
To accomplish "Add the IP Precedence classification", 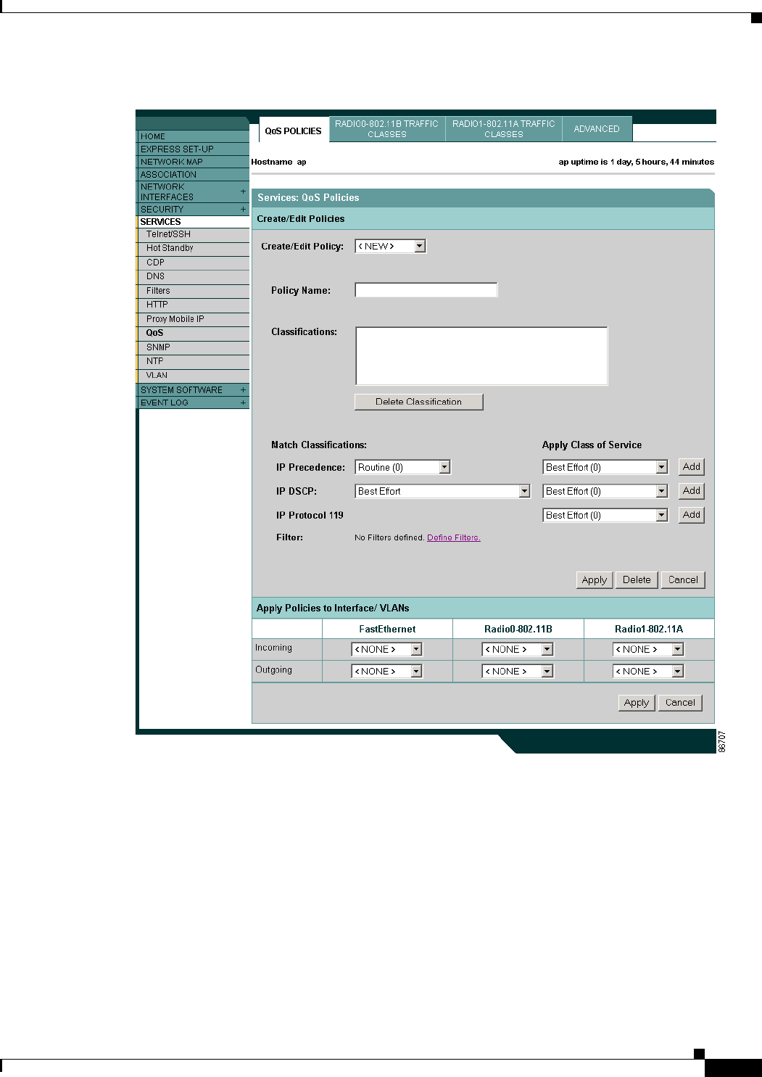I will [692, 467].
